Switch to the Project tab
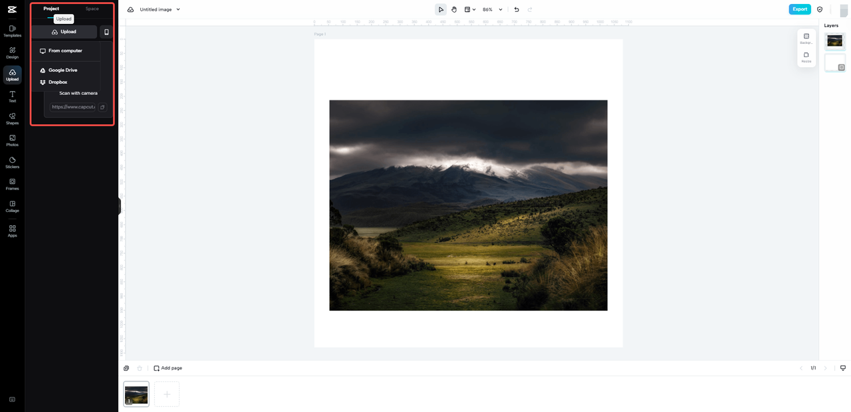This screenshot has height=412, width=851. [51, 9]
